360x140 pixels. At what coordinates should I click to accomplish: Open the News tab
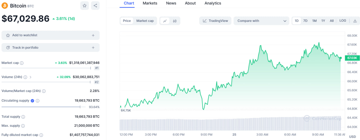click(x=171, y=3)
